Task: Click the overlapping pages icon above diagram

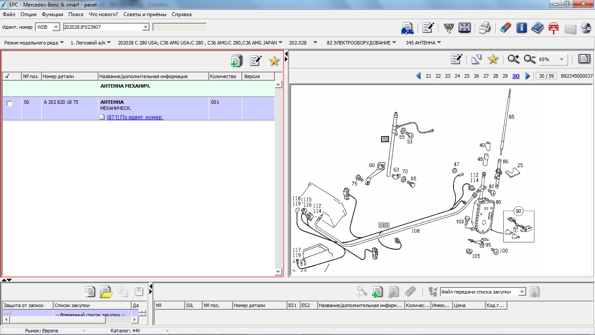Action: point(476,59)
